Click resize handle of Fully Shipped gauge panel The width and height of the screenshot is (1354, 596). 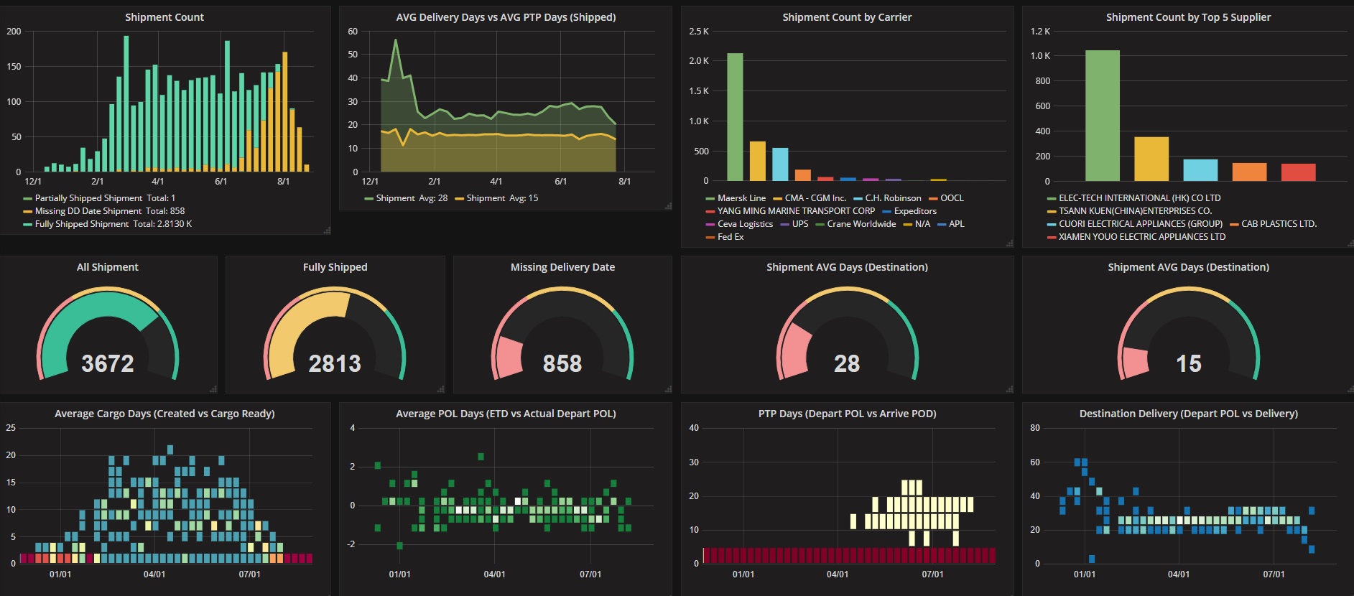coord(441,389)
